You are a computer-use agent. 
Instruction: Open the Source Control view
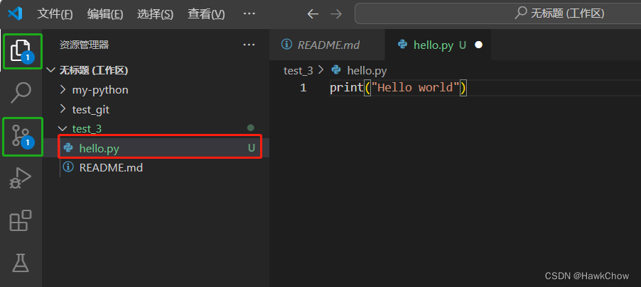pos(22,135)
